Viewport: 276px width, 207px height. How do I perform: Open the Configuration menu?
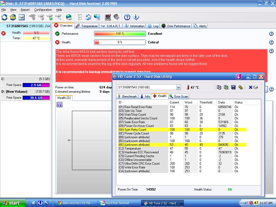click(43, 10)
